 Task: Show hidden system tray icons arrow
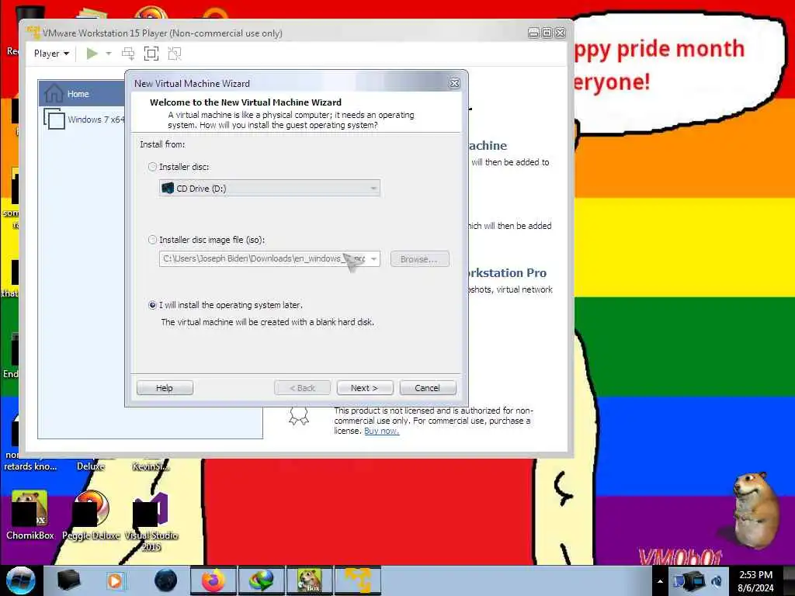click(x=660, y=581)
